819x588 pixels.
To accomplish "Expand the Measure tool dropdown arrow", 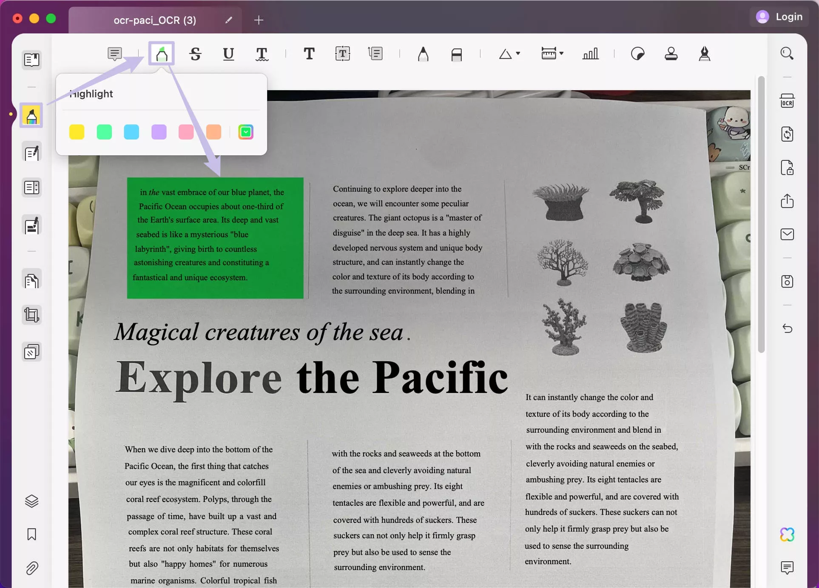I will [x=561, y=54].
